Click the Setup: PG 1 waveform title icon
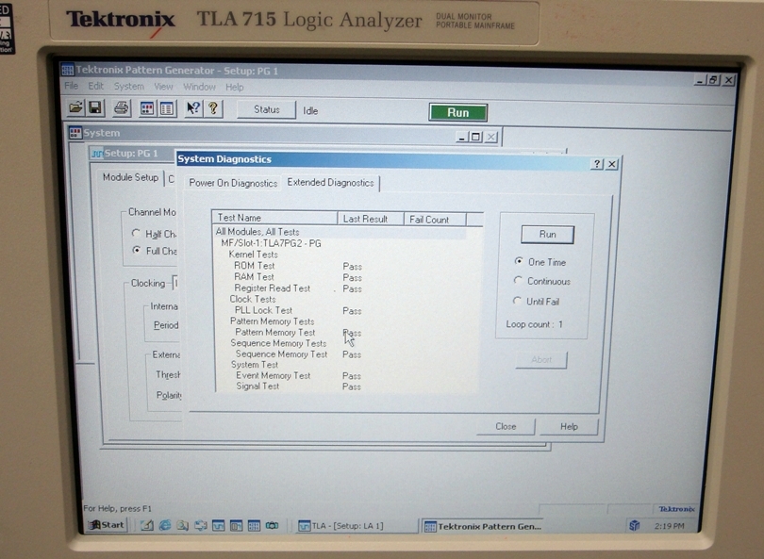The height and width of the screenshot is (559, 764). tap(97, 154)
